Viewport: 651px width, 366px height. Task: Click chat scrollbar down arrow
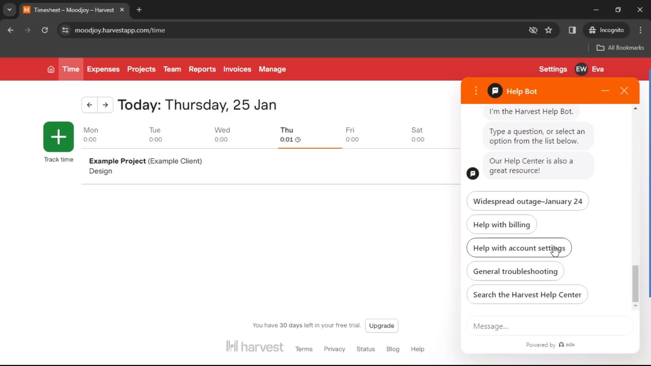(635, 306)
